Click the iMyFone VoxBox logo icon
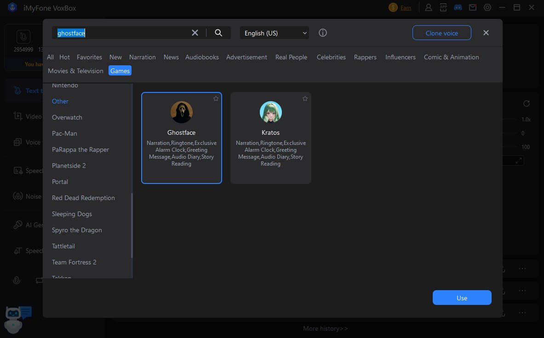Image resolution: width=544 pixels, height=338 pixels. click(x=12, y=7)
